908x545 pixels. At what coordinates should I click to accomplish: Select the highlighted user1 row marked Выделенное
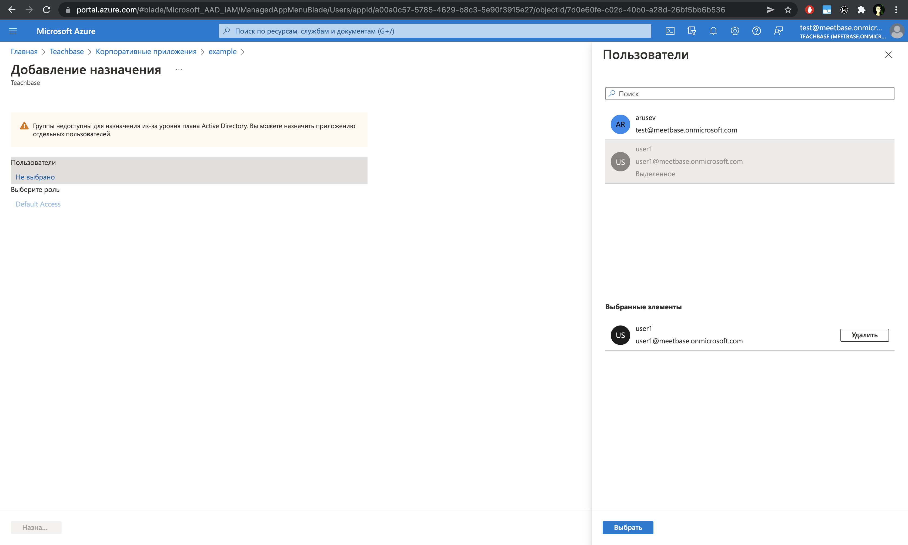[749, 162]
